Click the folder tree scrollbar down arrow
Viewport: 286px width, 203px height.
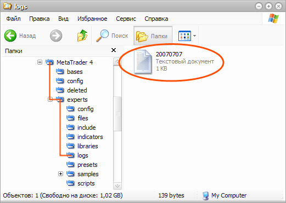coord(117,186)
